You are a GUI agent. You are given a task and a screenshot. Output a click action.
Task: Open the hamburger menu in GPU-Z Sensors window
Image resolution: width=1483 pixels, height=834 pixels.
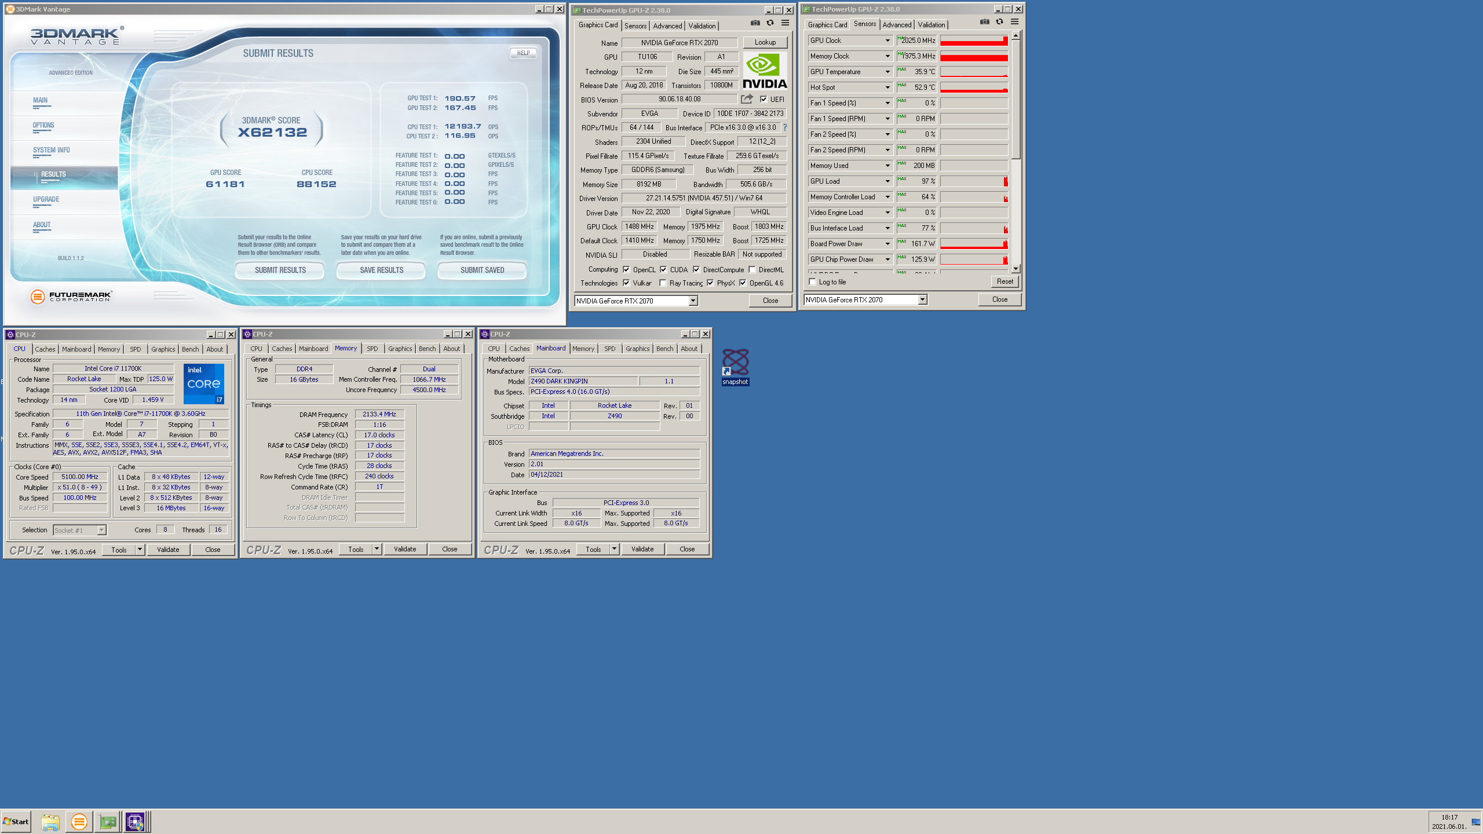pos(1014,22)
